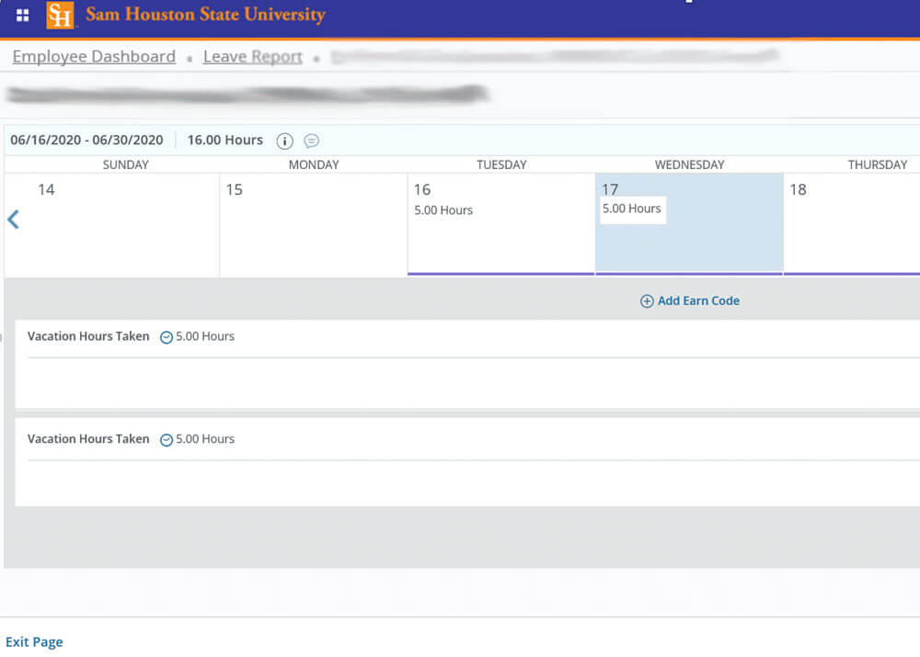Image resolution: width=920 pixels, height=657 pixels.
Task: Click the Exit Page link
Action: pyautogui.click(x=34, y=640)
